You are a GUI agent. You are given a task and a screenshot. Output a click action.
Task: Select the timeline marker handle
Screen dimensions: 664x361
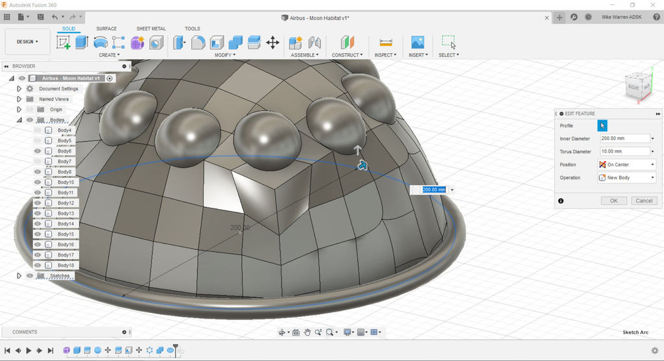175,349
